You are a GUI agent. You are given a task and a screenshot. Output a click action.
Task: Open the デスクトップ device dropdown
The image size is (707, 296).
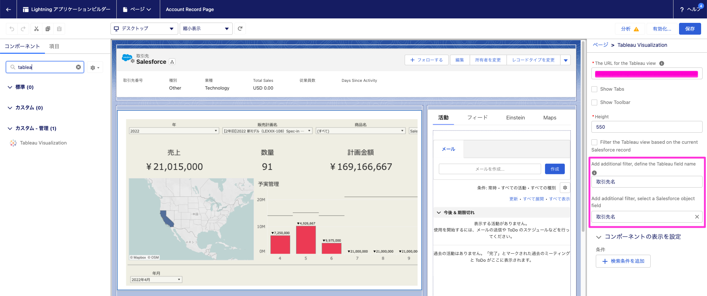144,29
